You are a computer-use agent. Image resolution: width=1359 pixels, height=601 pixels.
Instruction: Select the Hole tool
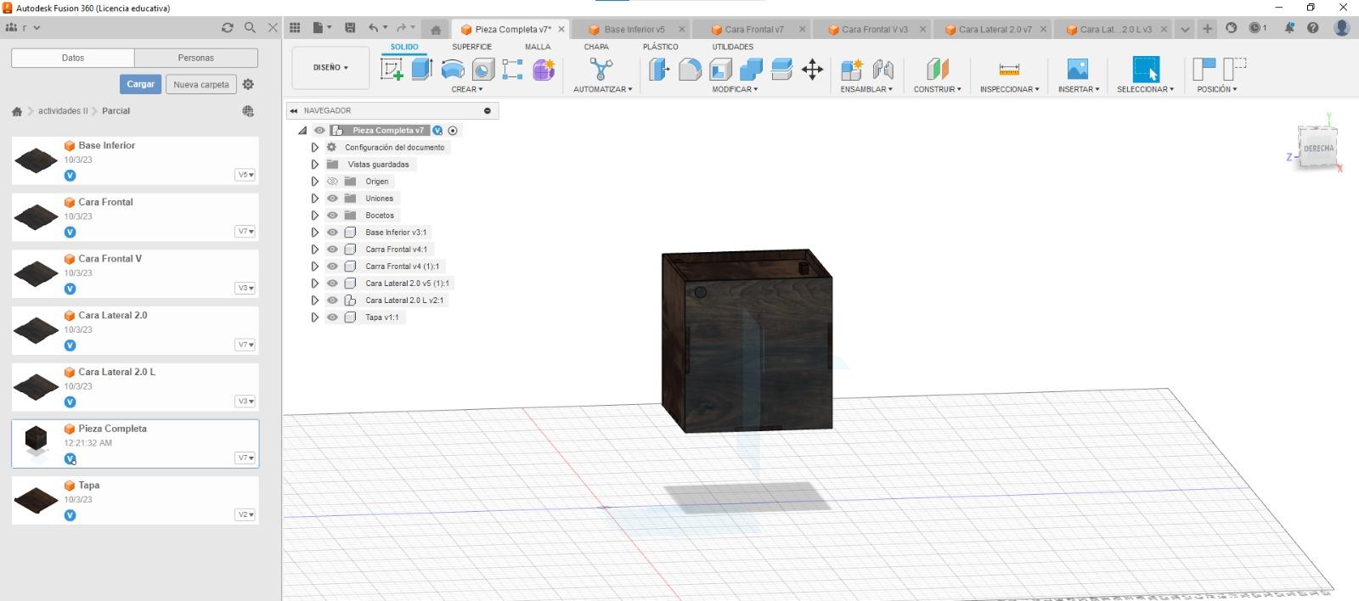pyautogui.click(x=482, y=70)
